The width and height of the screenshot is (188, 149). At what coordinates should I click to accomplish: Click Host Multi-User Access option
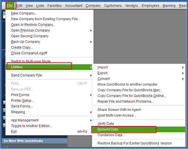point(117,116)
